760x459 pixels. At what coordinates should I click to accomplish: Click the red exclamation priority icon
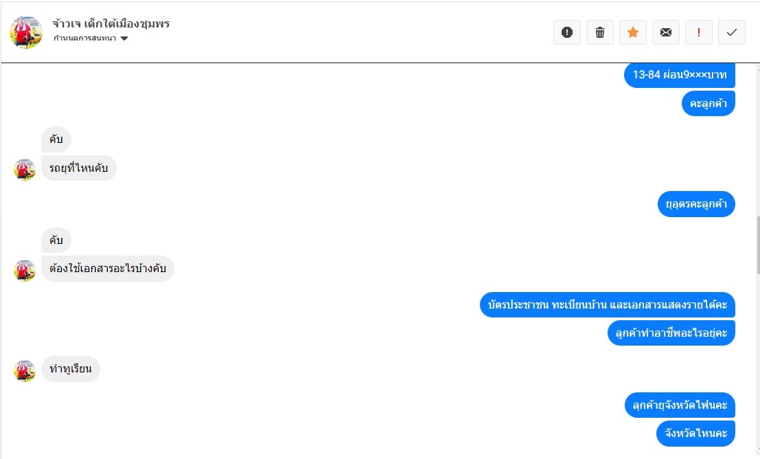(699, 32)
